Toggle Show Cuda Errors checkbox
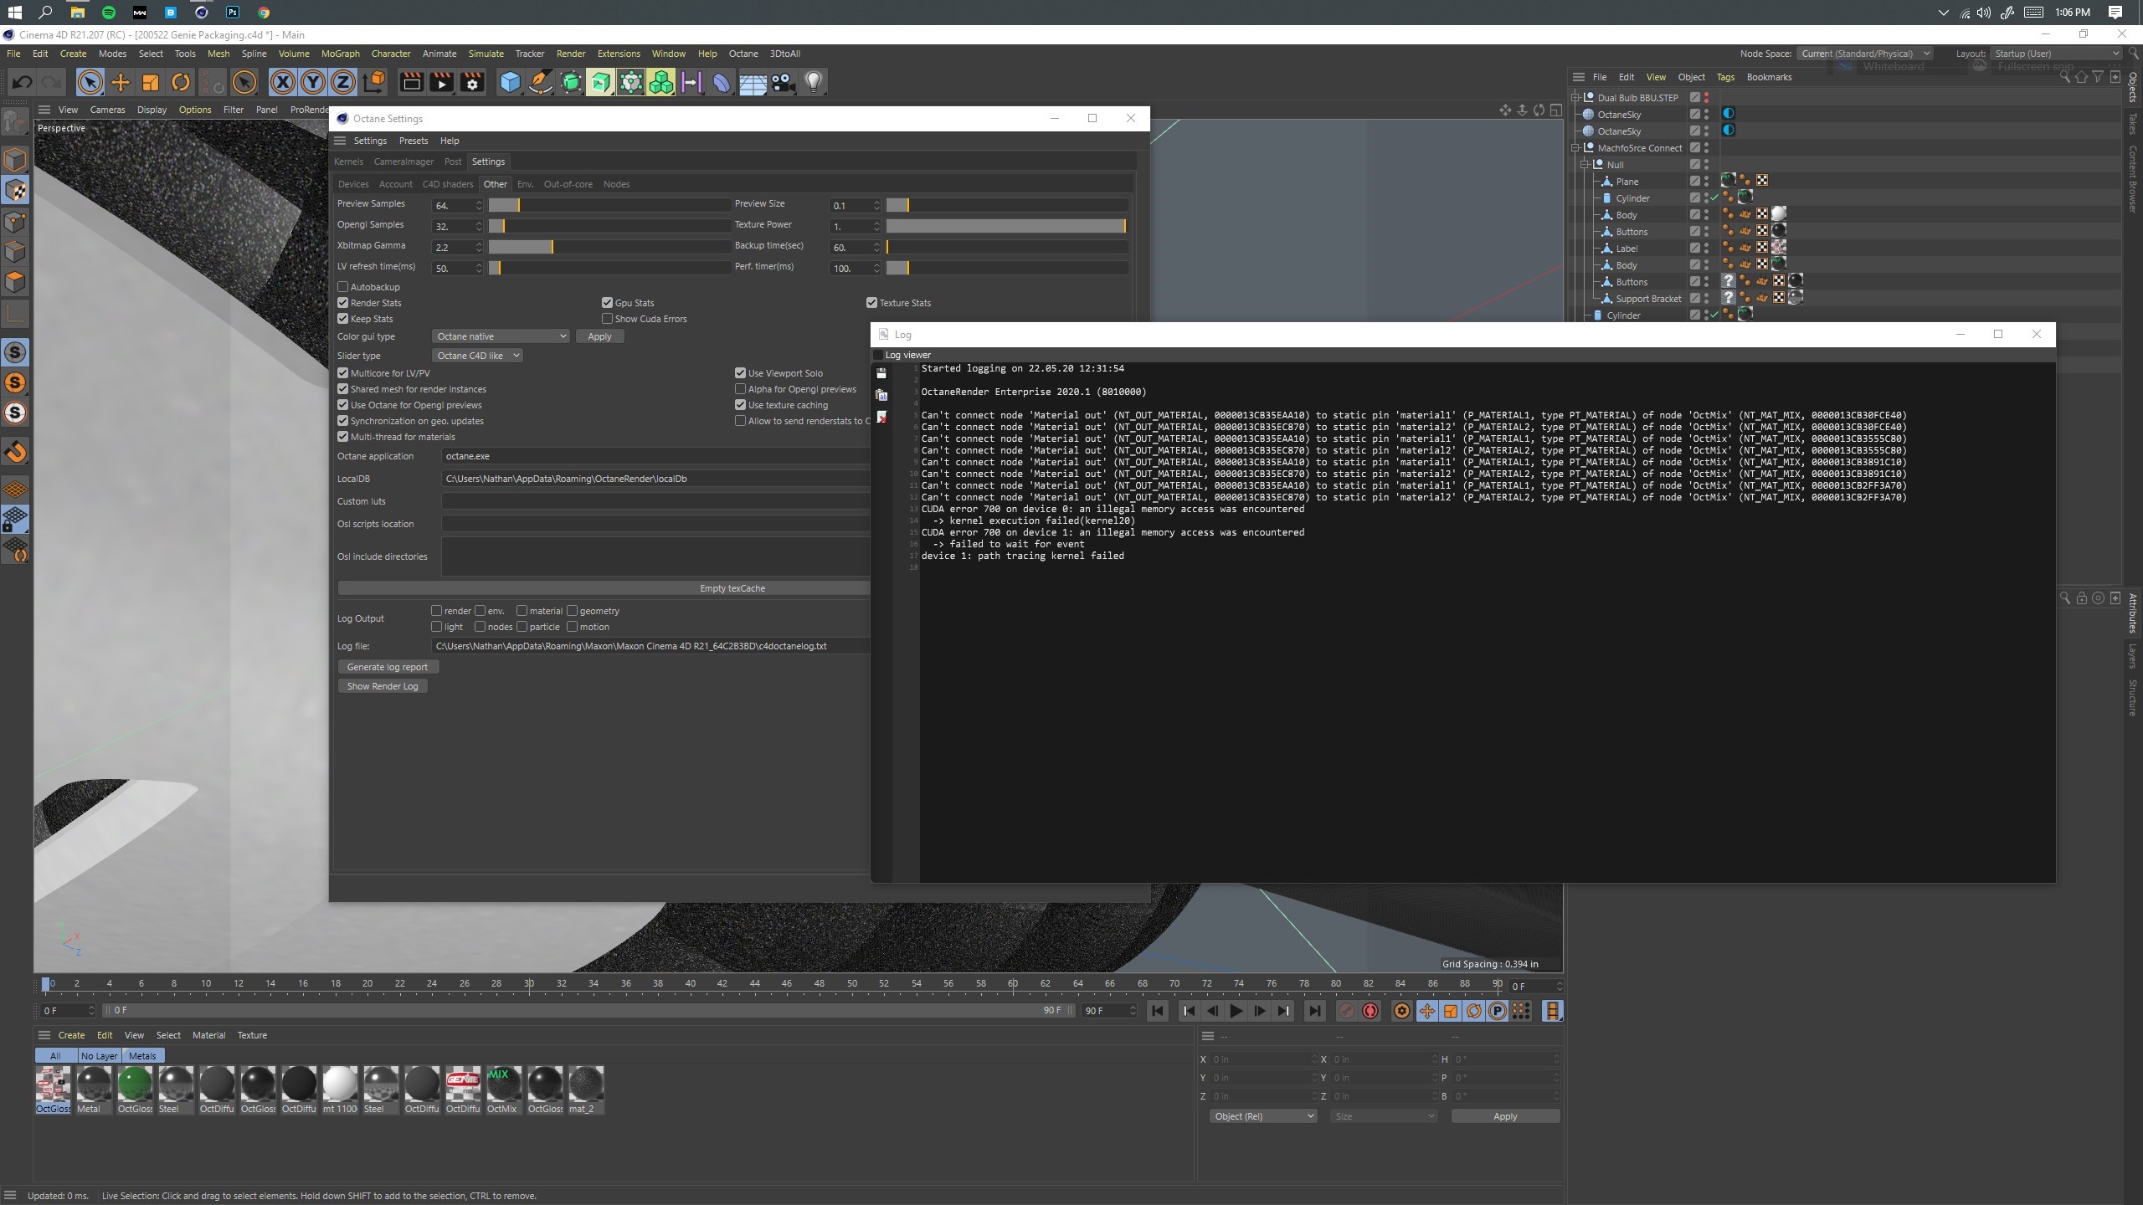Viewport: 2143px width, 1205px height. click(x=608, y=319)
